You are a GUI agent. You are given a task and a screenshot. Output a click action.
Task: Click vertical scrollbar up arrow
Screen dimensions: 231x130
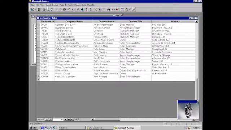(x=196, y=22)
